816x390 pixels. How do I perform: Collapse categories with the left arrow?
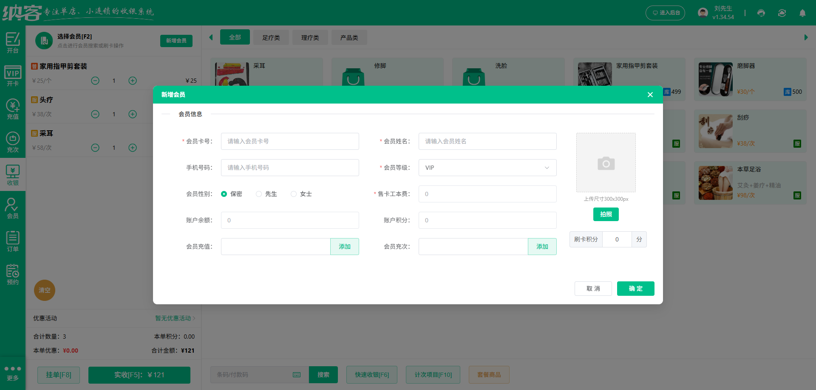(x=211, y=37)
